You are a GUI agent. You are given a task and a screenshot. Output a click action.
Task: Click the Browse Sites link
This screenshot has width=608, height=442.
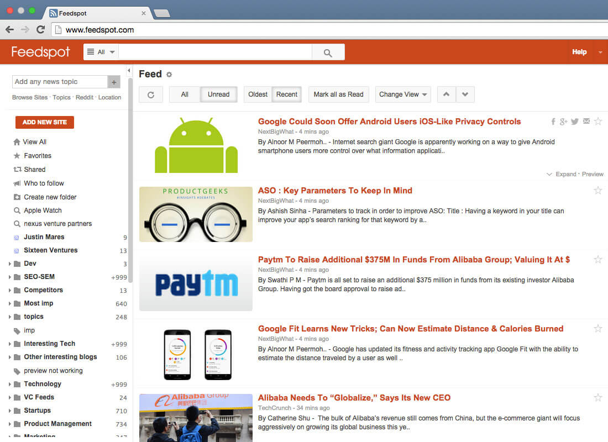click(x=30, y=97)
